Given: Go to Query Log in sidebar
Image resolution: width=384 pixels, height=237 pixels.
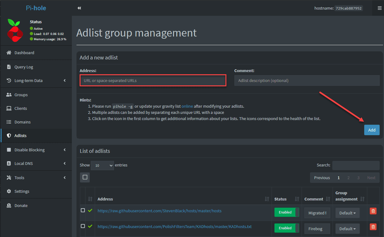Looking at the screenshot, I should point(24,67).
